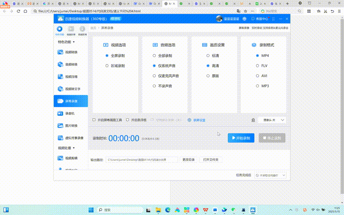The height and width of the screenshot is (215, 344).
Task: Click the 停止录制 button
Action: pos(272,138)
